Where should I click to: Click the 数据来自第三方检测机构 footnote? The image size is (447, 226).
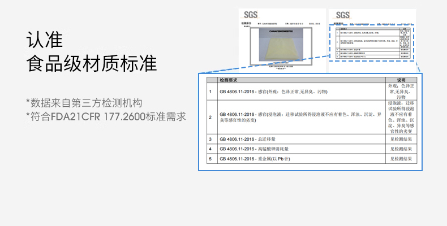(84, 103)
